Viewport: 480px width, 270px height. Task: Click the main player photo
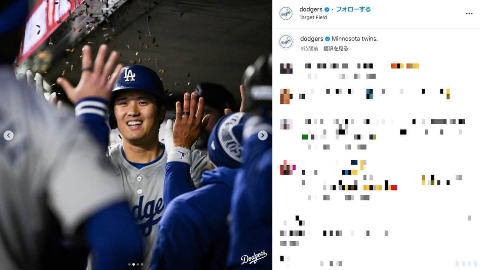coord(136,135)
